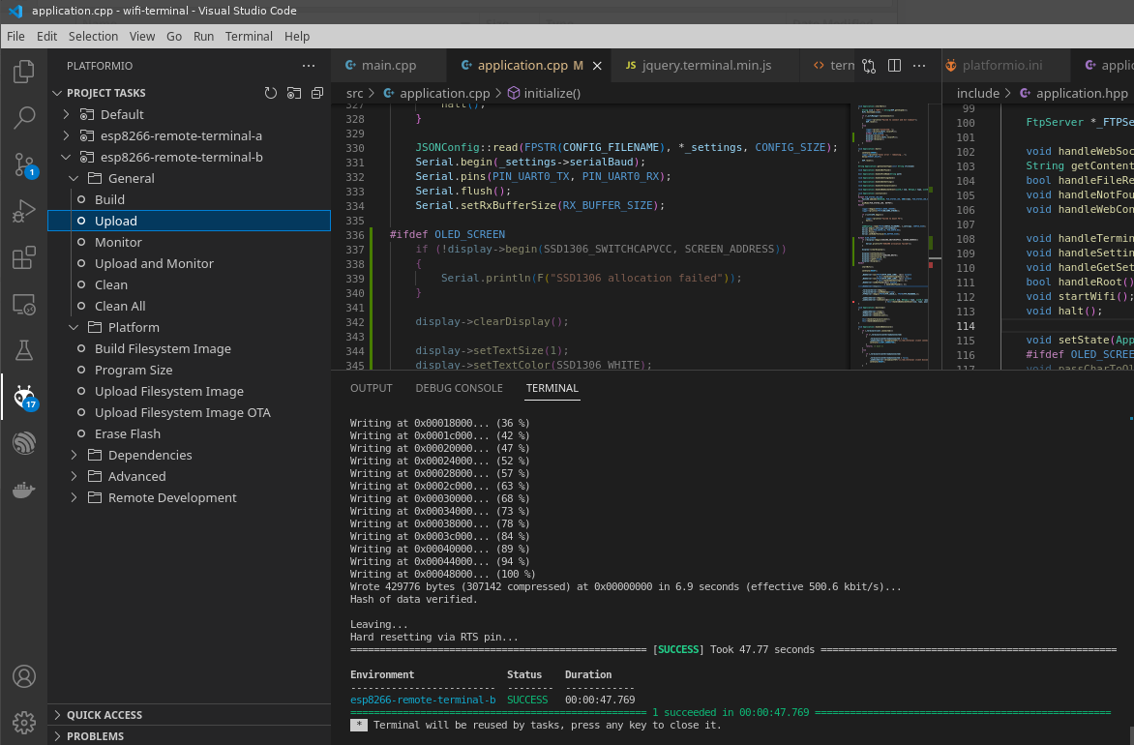1134x745 pixels.
Task: Close the application.cpp editor tab
Action: pos(598,66)
